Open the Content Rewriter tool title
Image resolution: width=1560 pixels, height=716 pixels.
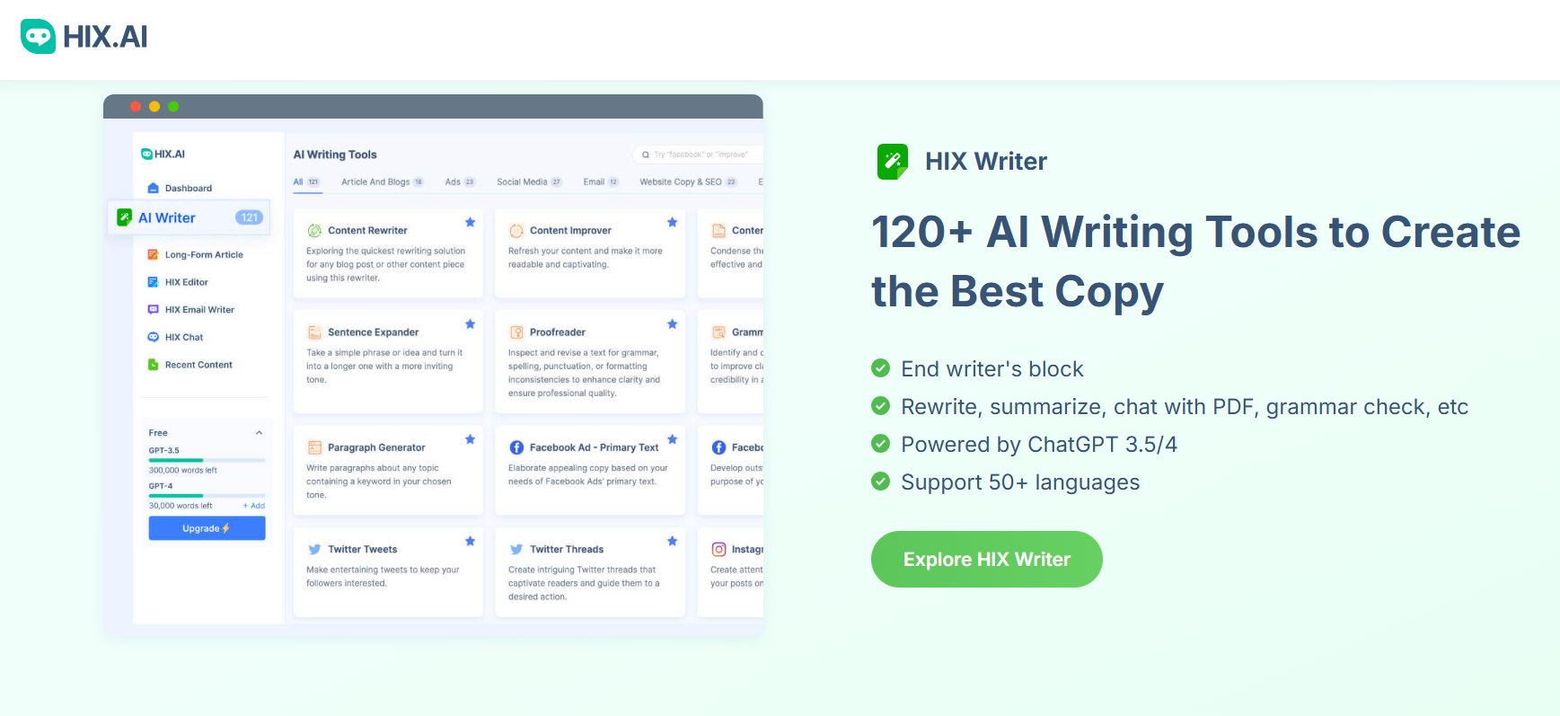point(367,231)
